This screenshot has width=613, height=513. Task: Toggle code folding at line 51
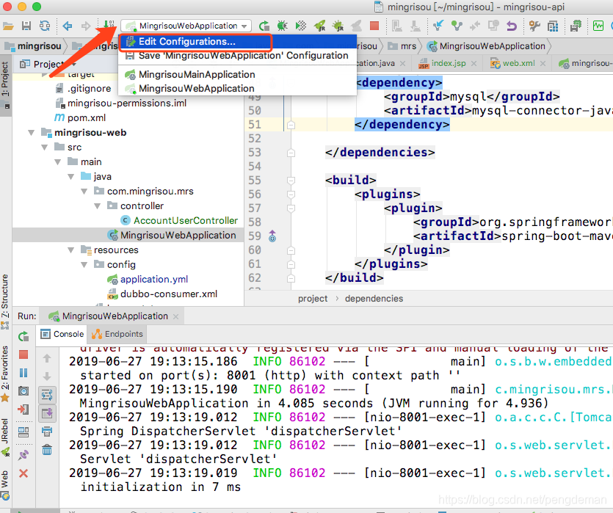point(291,125)
